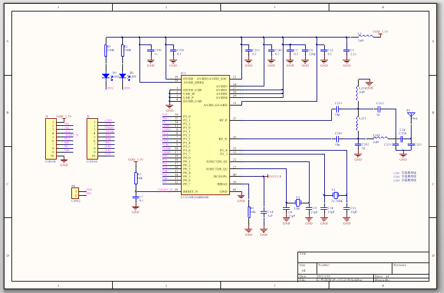Select capacitor C10 15pF symbol
Viewport: 444px width, 293px height.
coord(324,208)
